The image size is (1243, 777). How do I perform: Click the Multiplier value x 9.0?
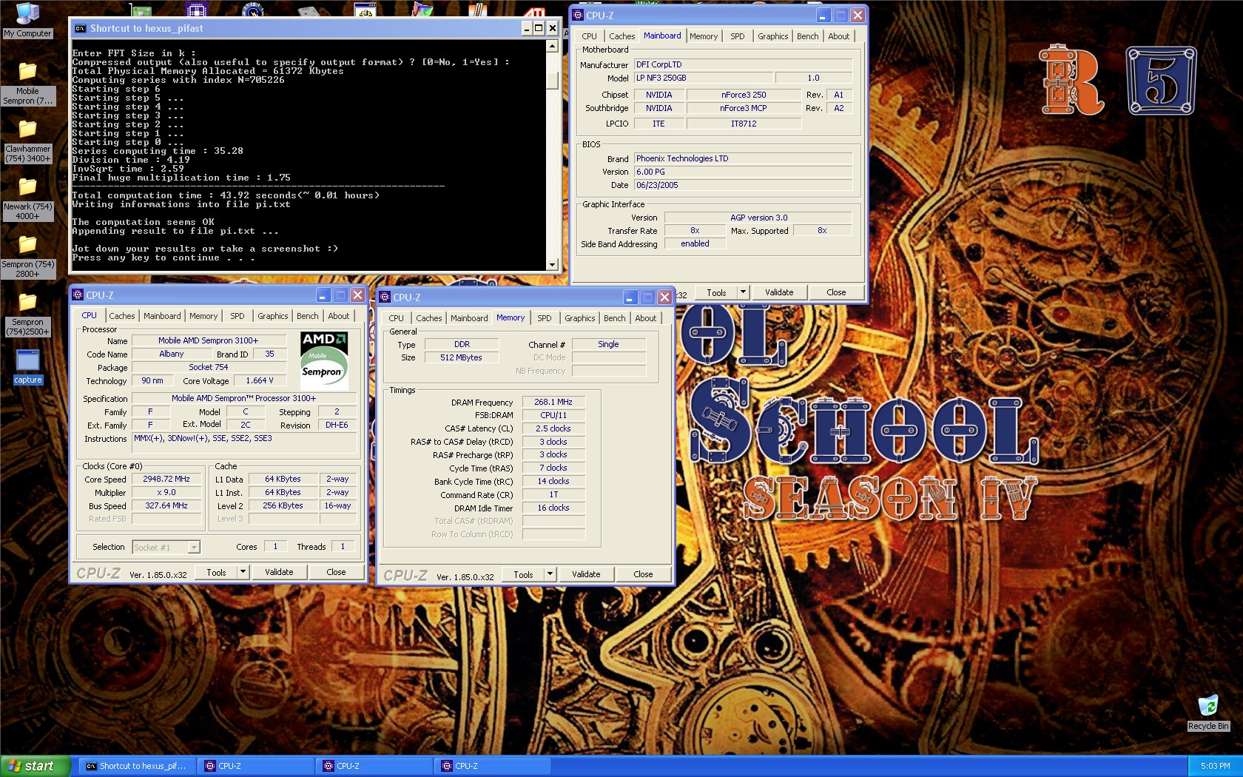pyautogui.click(x=166, y=492)
